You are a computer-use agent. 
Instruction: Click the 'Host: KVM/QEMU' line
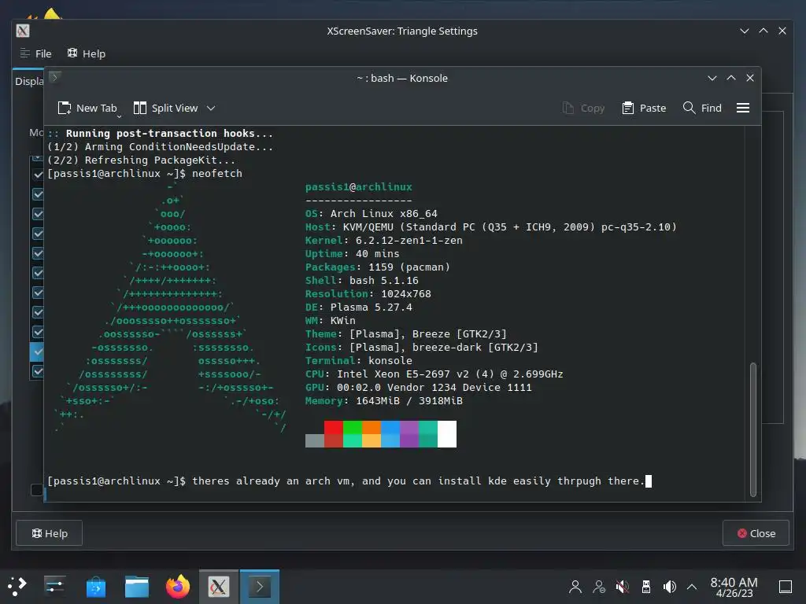point(491,227)
